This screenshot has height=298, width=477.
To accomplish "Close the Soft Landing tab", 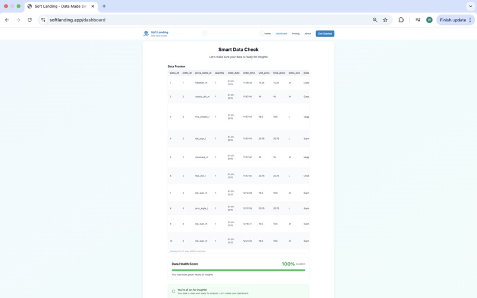I will tap(93, 6).
